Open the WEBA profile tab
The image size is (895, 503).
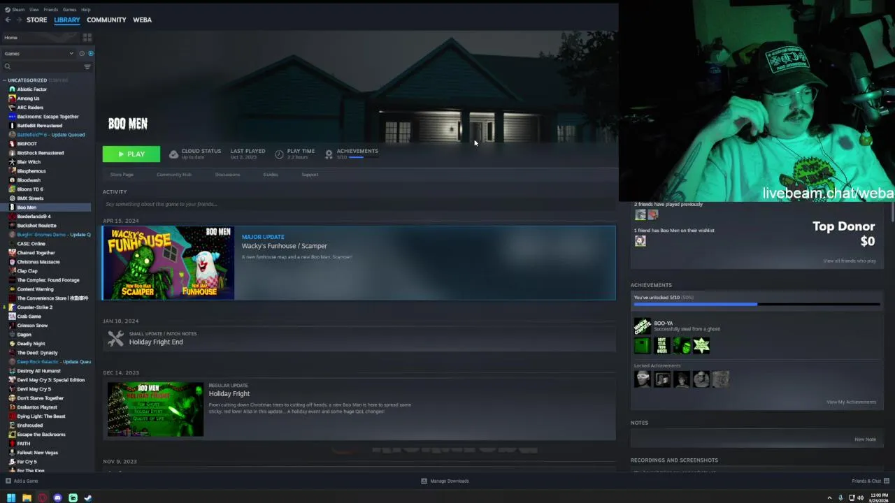142,20
